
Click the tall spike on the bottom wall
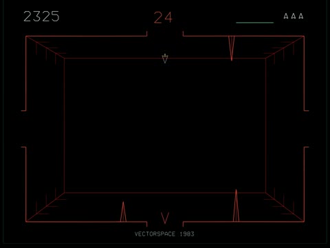point(236,205)
